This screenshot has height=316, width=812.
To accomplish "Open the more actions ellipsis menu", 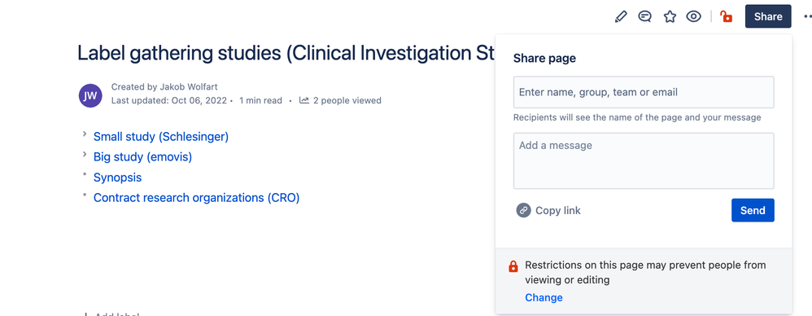I will [807, 16].
